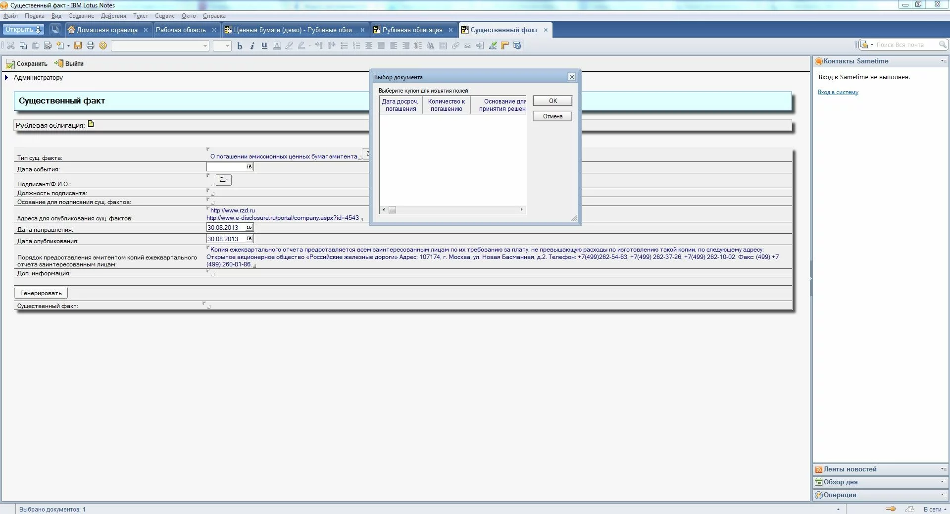The image size is (950, 514).
Task: Switch to the Рублёвая облигация tab
Action: pyautogui.click(x=412, y=30)
